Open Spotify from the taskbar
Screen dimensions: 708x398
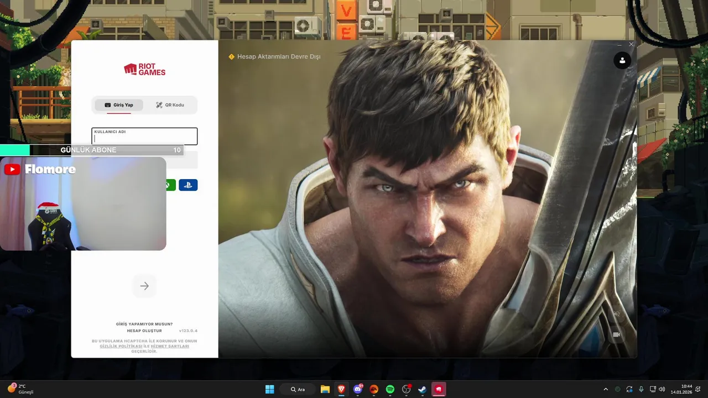pyautogui.click(x=390, y=389)
